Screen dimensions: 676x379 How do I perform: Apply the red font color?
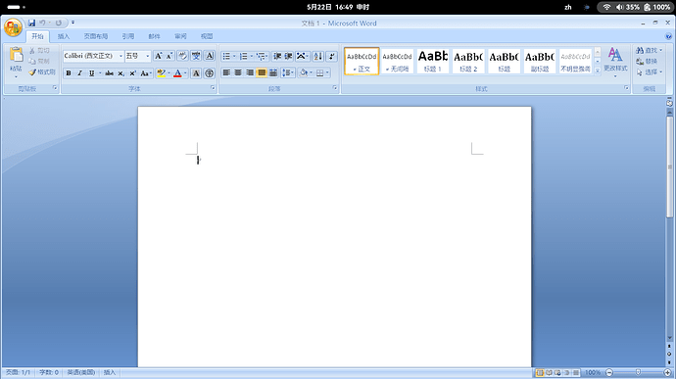coord(177,73)
